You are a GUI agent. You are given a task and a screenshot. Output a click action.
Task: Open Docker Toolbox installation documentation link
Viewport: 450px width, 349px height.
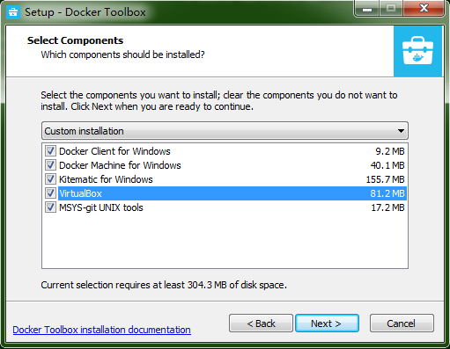(101, 330)
